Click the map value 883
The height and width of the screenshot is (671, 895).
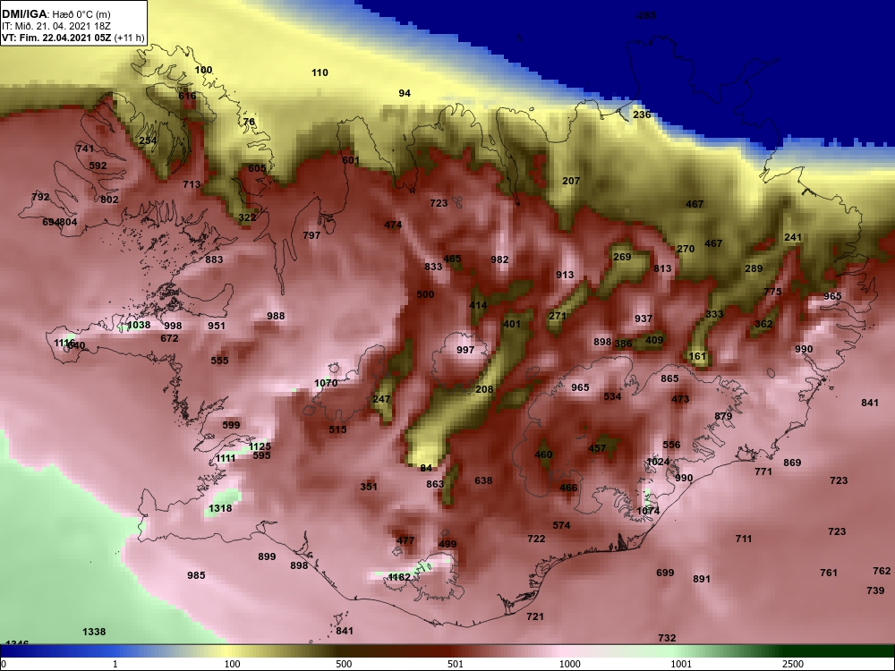214,259
